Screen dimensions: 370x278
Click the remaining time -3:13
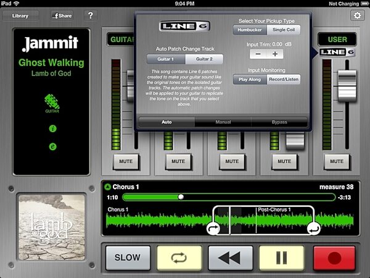click(344, 197)
